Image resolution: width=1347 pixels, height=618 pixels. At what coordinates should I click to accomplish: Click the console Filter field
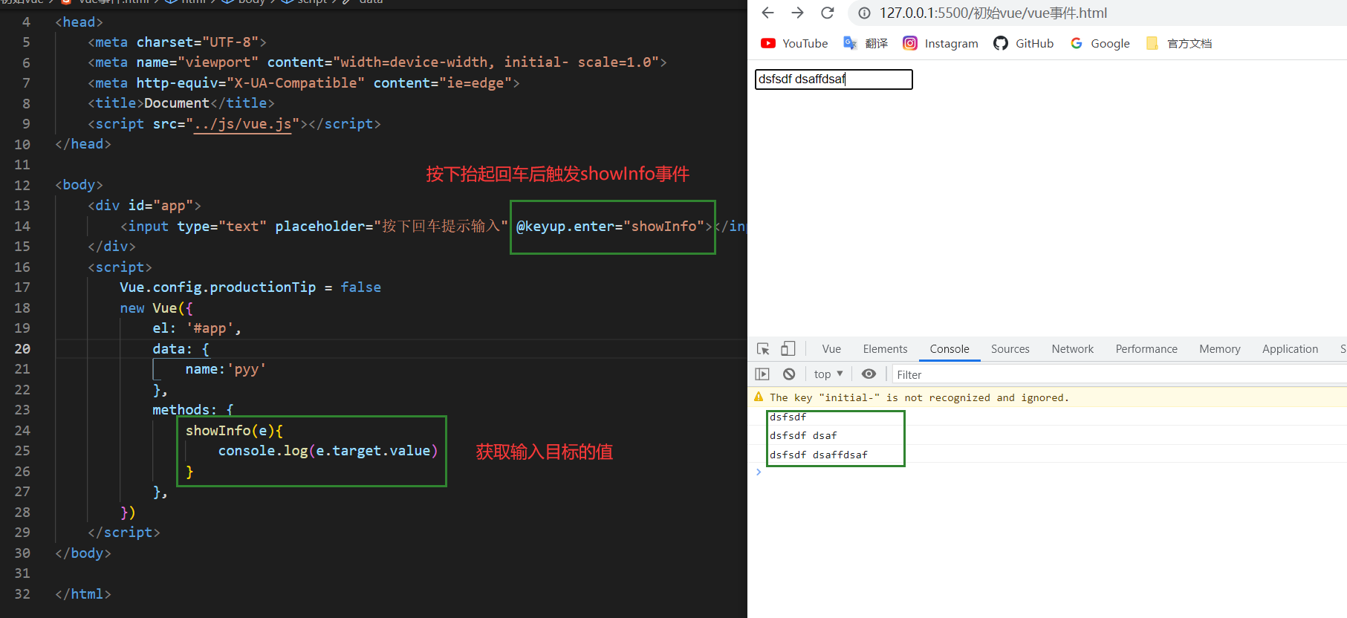click(1118, 374)
